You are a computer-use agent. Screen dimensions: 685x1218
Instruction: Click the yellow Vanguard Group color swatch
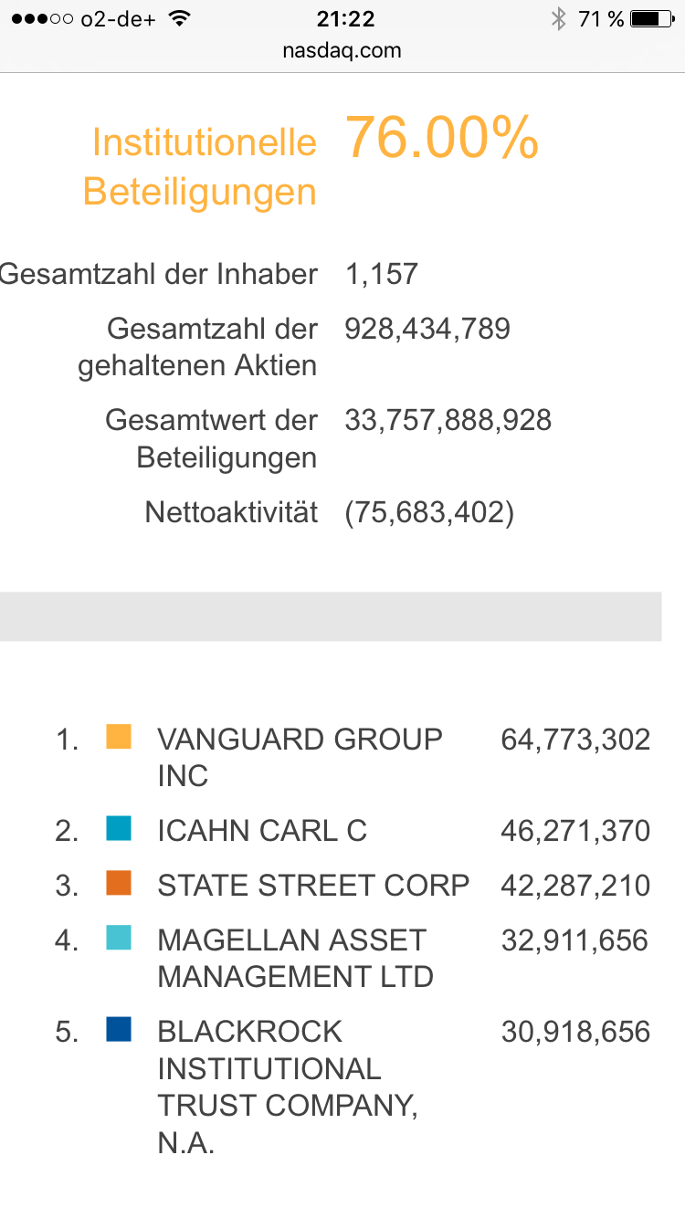[x=119, y=737]
